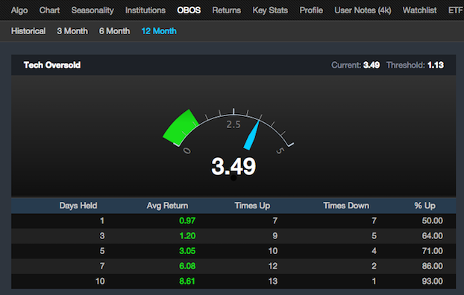The width and height of the screenshot is (464, 295).
Task: Open the Returns tab
Action: coord(226,10)
